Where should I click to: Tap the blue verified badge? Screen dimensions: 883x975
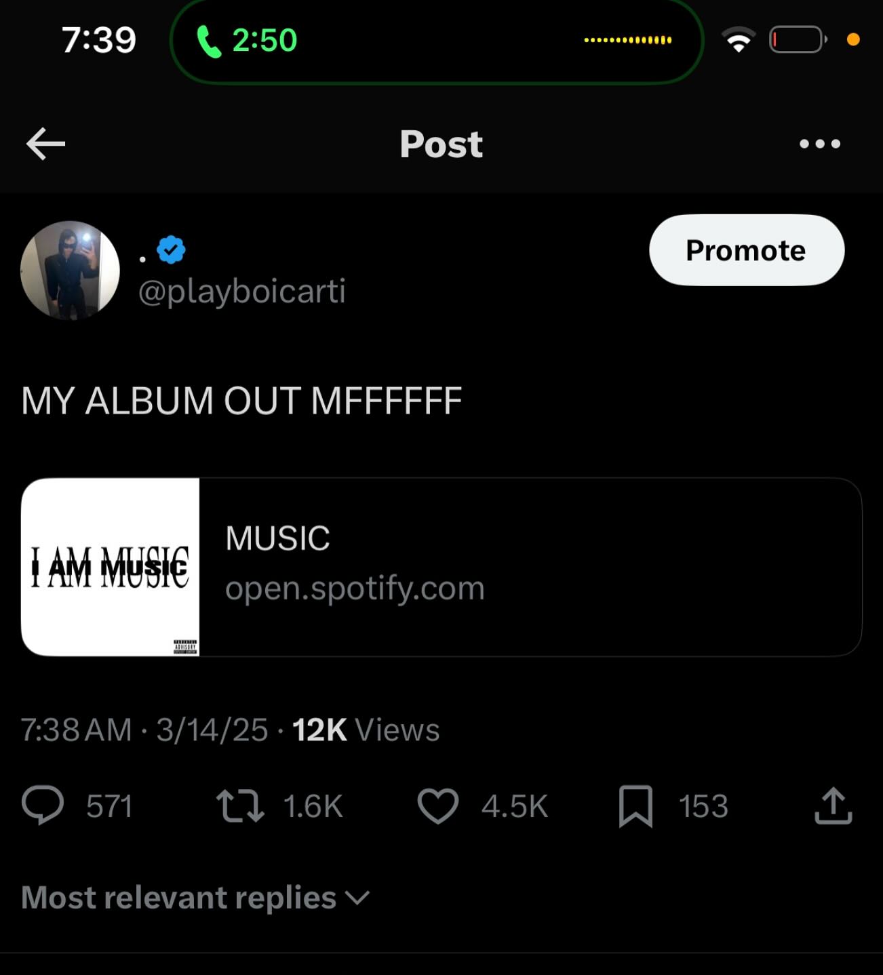pos(171,250)
